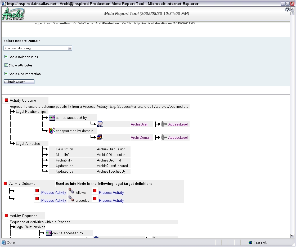Click the Archi by Inspired logo

coord(13,14)
